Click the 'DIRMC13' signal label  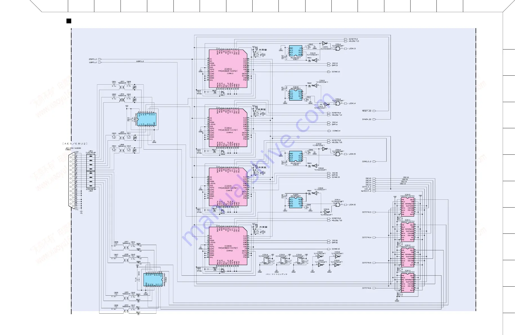point(336,72)
